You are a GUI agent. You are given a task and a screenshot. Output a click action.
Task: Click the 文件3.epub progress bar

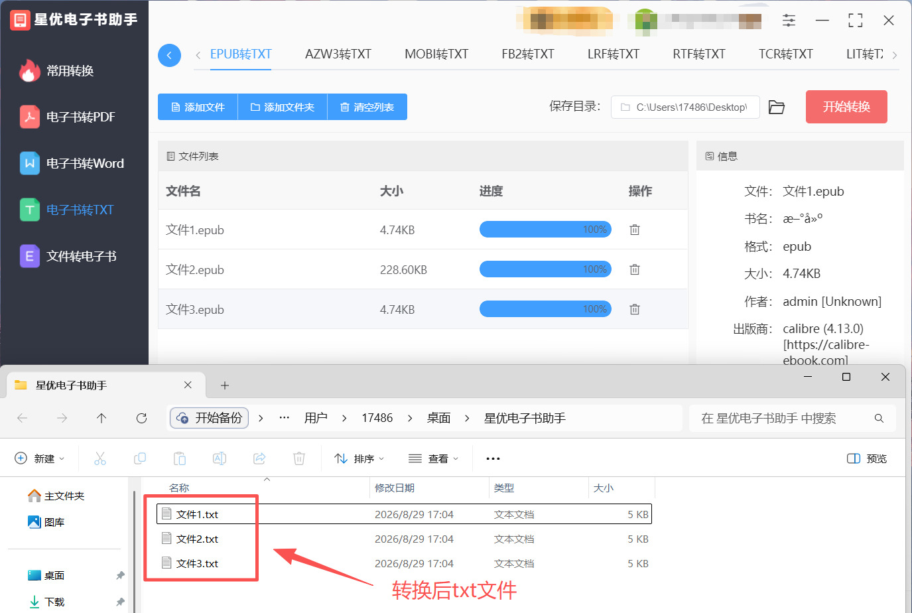[545, 309]
